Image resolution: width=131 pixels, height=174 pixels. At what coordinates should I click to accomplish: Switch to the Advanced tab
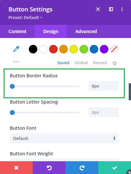[86, 31]
